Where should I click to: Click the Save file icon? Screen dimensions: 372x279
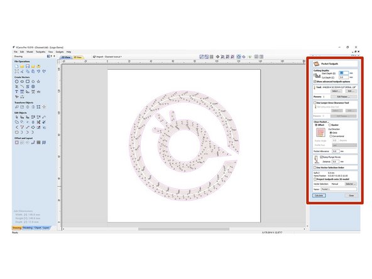point(28,67)
